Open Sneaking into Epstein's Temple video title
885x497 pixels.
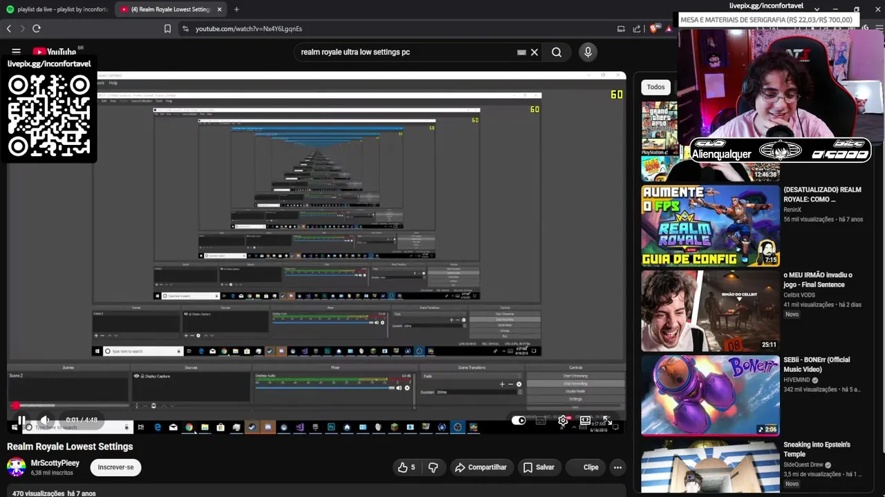817,449
